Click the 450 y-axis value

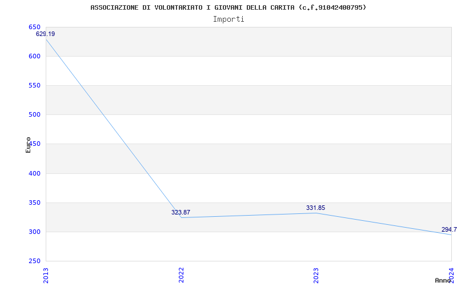(x=34, y=144)
